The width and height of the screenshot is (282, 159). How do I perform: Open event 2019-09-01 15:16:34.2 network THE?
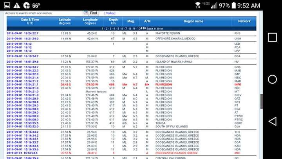(x=22, y=132)
